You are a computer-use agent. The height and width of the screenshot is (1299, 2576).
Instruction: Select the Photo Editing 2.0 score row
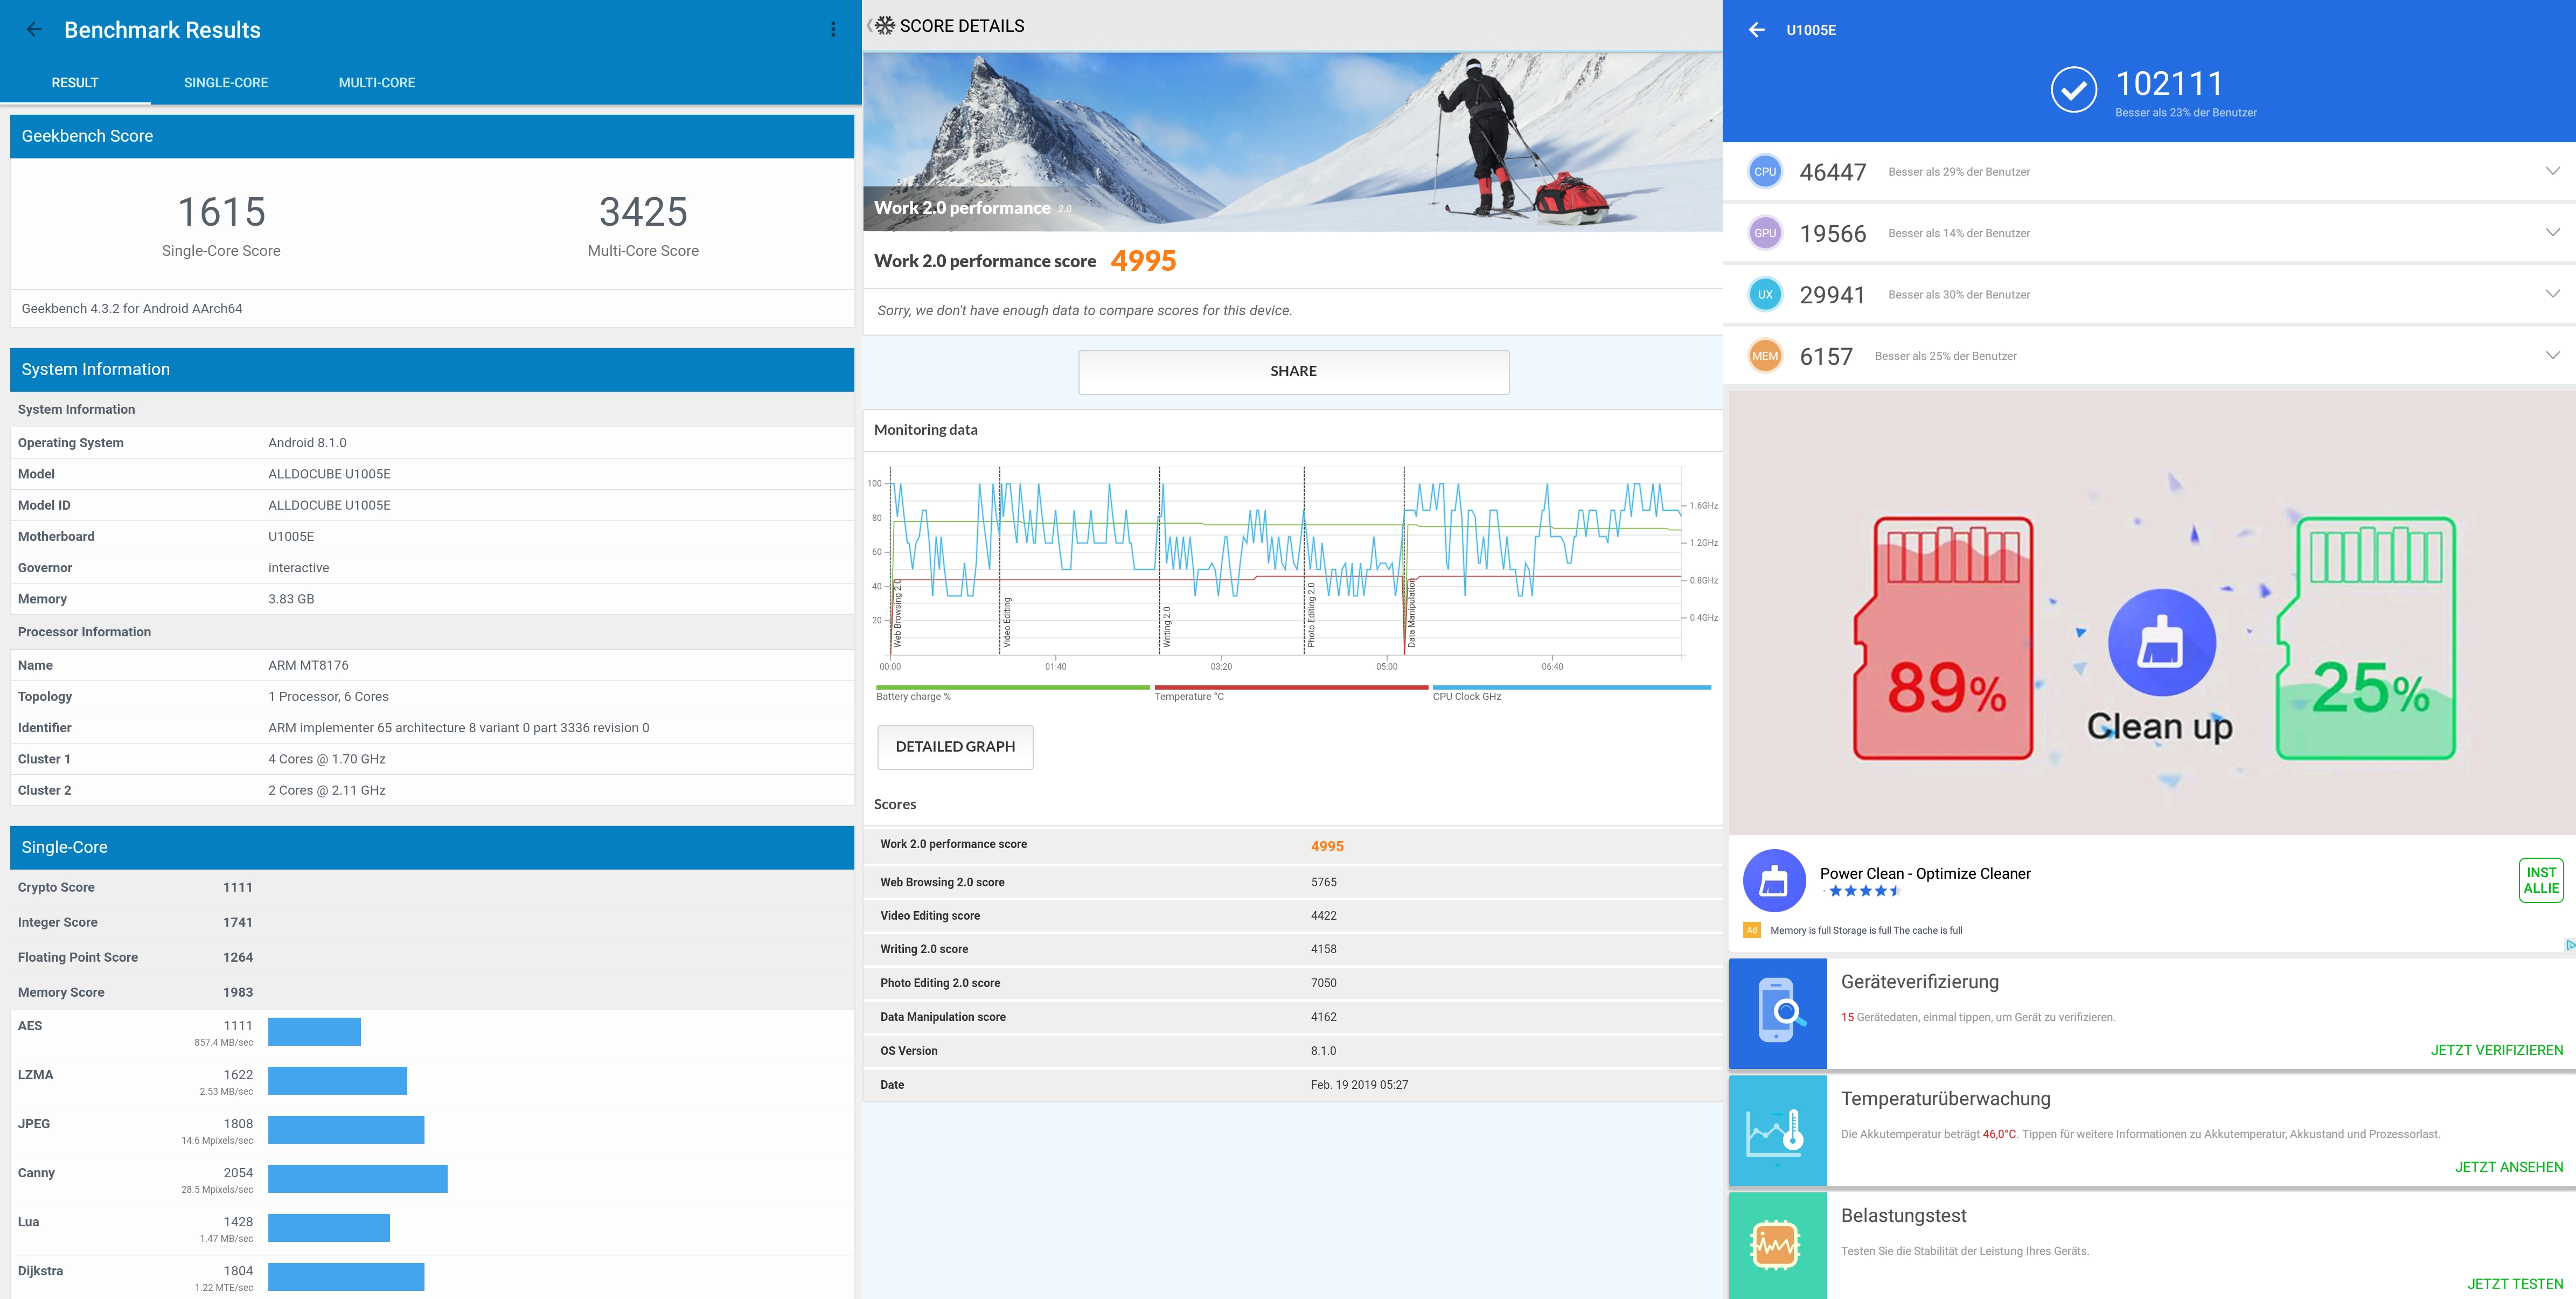[1292, 983]
